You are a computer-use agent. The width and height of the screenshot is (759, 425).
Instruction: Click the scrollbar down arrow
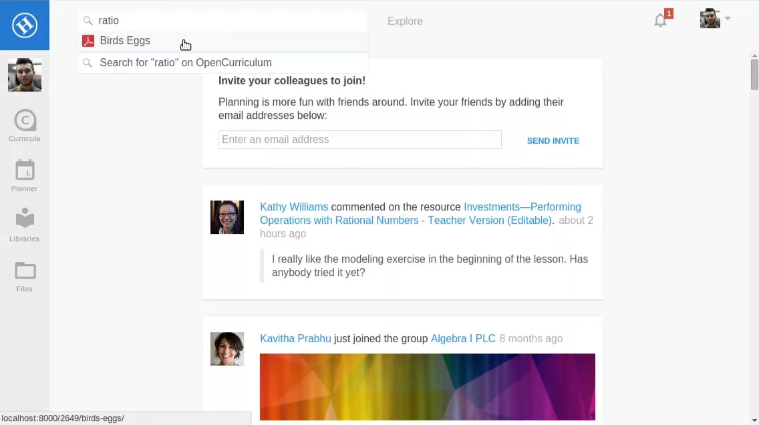[x=754, y=420]
